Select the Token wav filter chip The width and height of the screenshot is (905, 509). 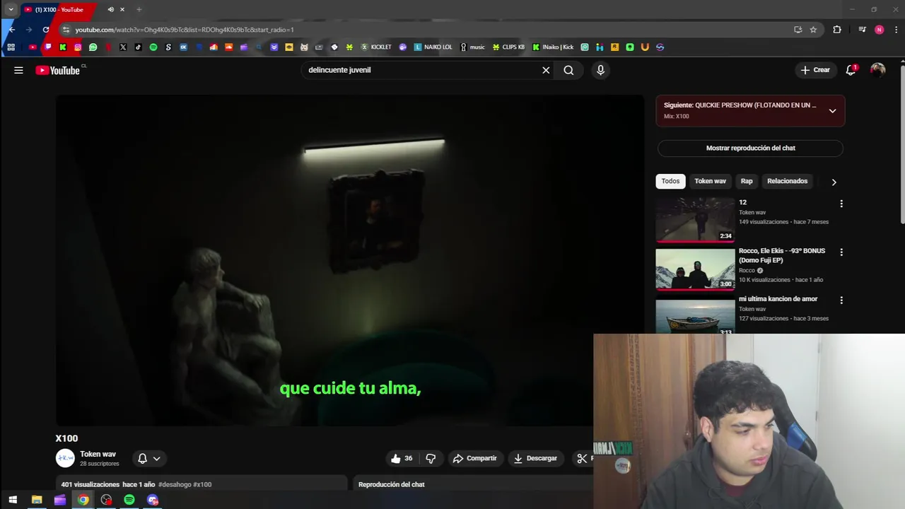click(710, 181)
